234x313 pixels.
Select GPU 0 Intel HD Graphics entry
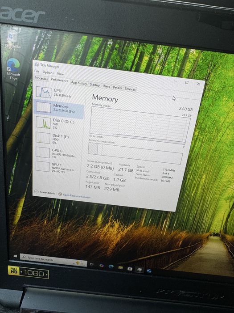pos(57,153)
